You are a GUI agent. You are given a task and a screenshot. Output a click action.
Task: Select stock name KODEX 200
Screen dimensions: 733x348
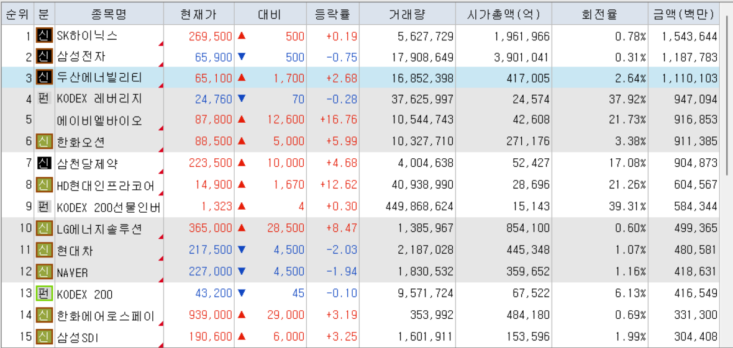84,294
